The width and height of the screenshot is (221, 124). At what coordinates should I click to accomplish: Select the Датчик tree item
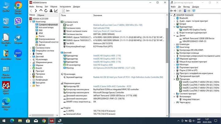coord(42,45)
